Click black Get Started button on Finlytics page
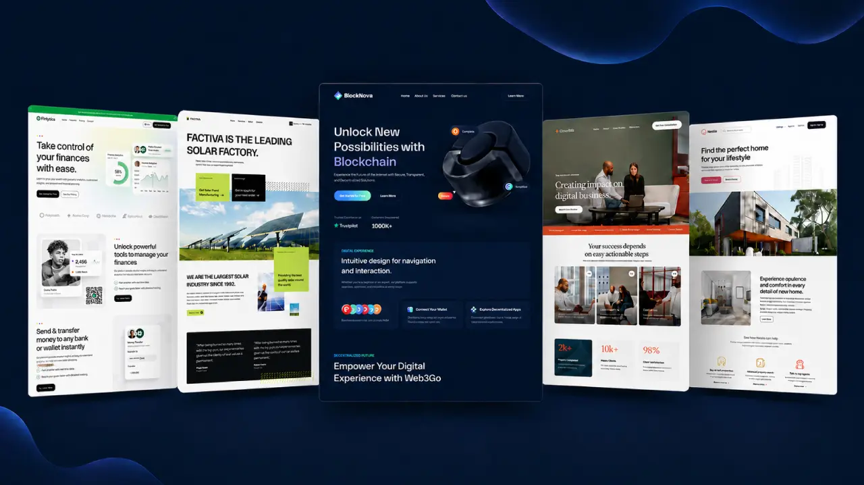 tap(48, 194)
